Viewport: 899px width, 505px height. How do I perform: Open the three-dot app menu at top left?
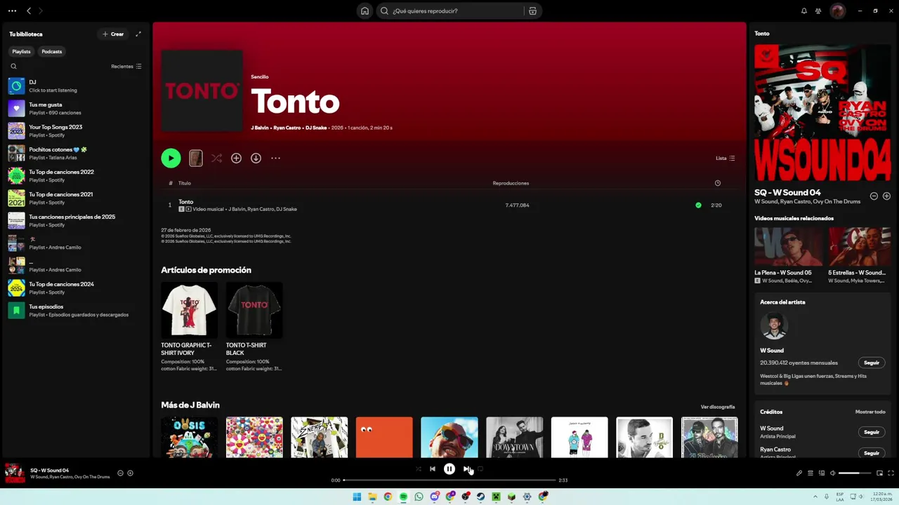(12, 11)
